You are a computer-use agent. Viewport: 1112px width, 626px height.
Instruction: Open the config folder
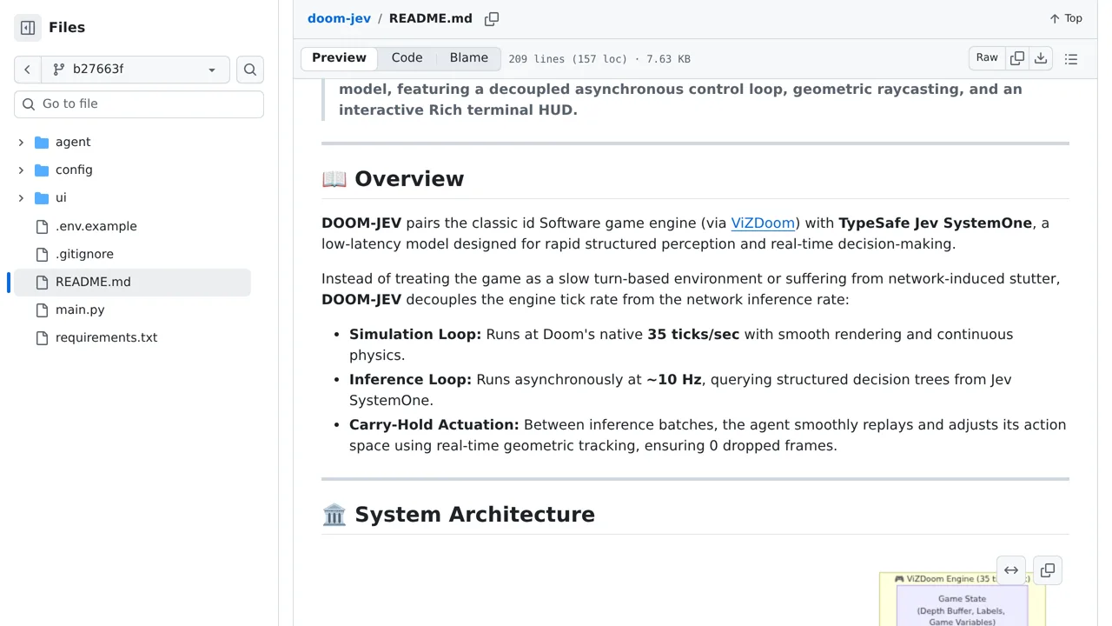click(74, 170)
